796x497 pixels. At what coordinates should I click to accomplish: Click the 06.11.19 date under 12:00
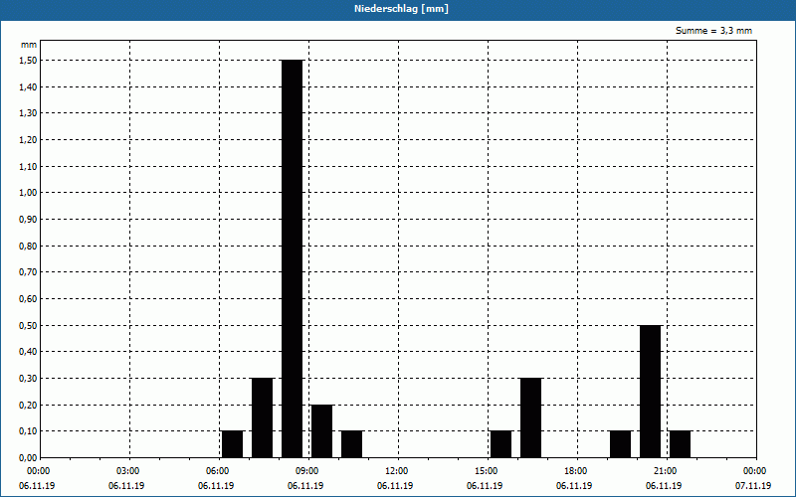(x=395, y=486)
